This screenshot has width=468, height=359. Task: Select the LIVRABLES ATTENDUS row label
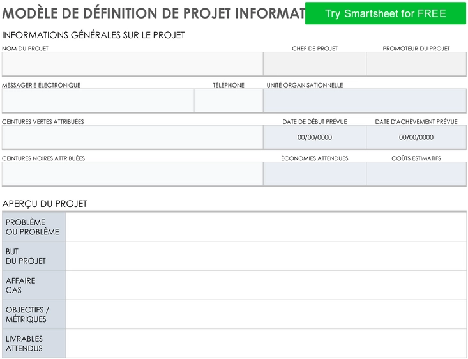(34, 344)
